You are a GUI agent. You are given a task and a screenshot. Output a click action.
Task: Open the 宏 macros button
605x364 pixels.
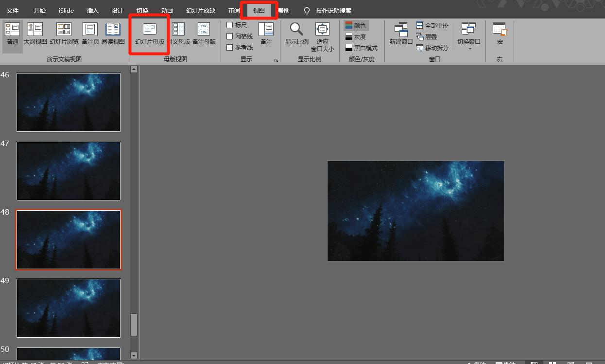(x=500, y=33)
